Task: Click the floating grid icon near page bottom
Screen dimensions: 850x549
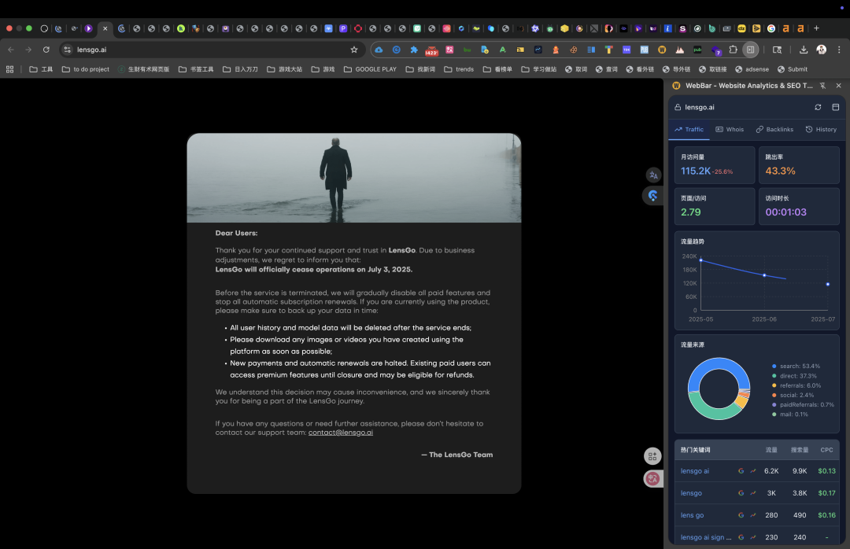Action: 652,456
